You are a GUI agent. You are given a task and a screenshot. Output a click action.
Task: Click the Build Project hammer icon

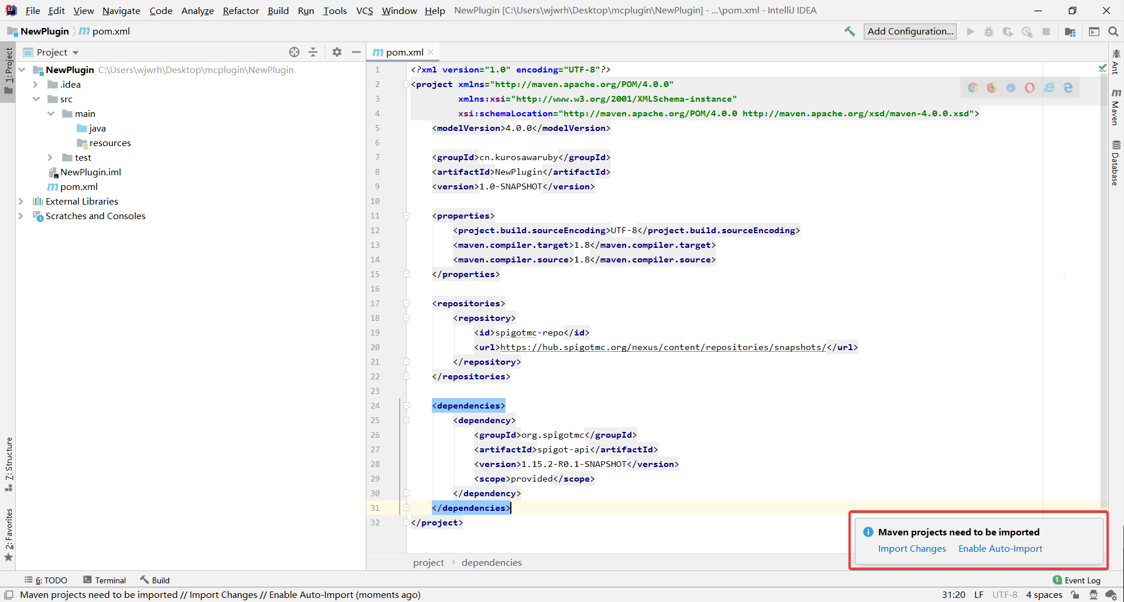click(850, 32)
